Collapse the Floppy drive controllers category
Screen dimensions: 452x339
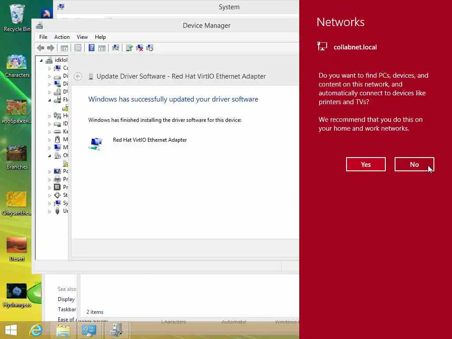coord(49,100)
